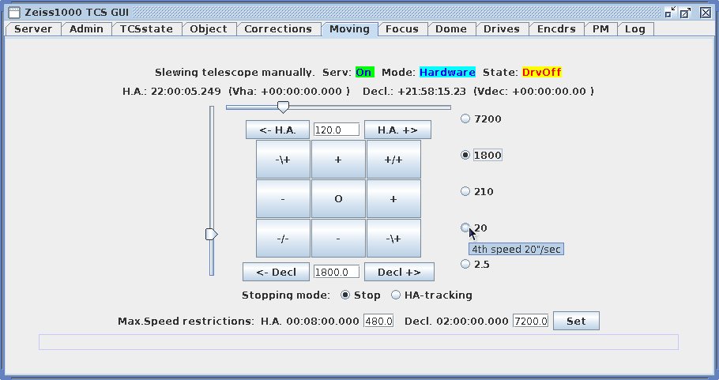
Task: Click the Decl. value +21:58:15.23
Action: pyautogui.click(x=431, y=91)
